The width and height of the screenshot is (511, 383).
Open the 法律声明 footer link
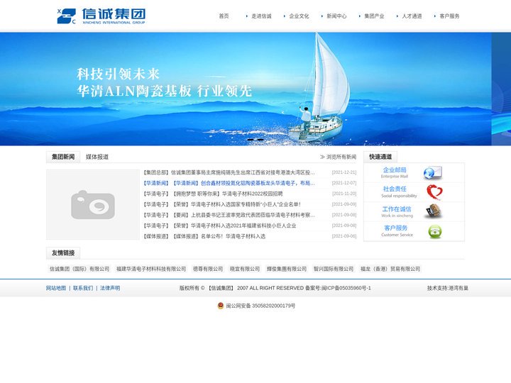(110, 288)
